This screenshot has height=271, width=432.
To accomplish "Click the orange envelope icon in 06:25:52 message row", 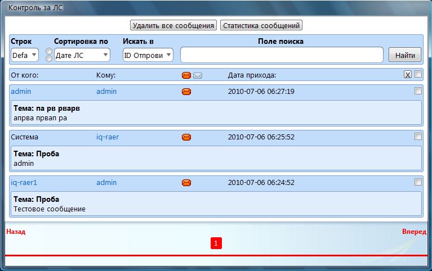I will [x=186, y=137].
